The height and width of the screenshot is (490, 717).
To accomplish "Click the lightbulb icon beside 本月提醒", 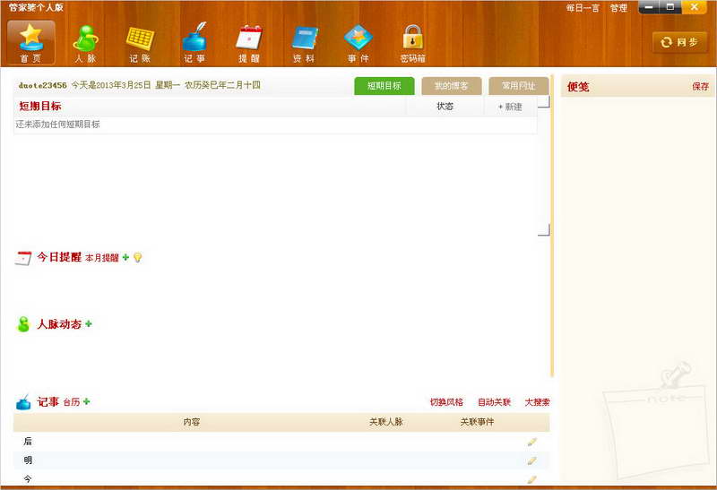I will pos(138,258).
